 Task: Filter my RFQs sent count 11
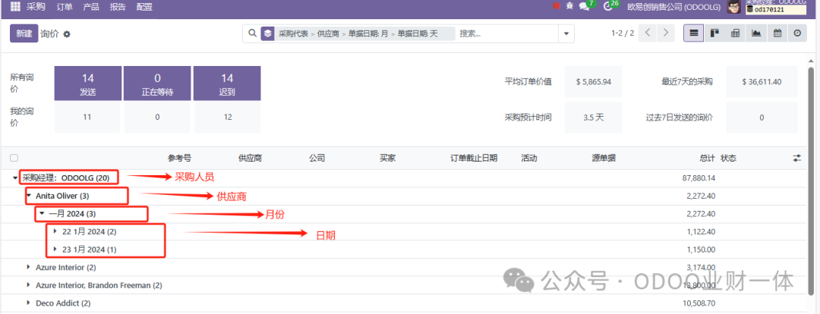pos(87,117)
